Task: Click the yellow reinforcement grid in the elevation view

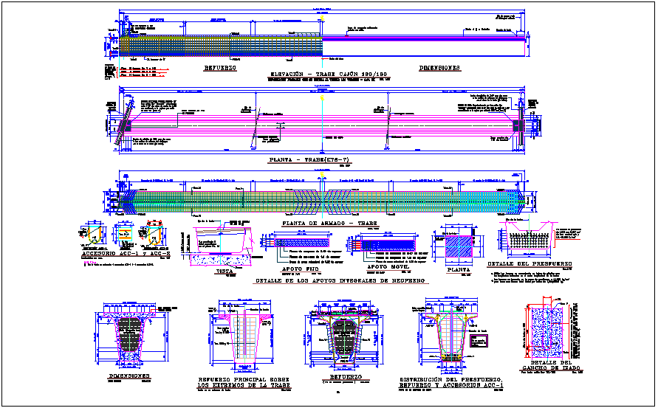Action: coord(222,46)
